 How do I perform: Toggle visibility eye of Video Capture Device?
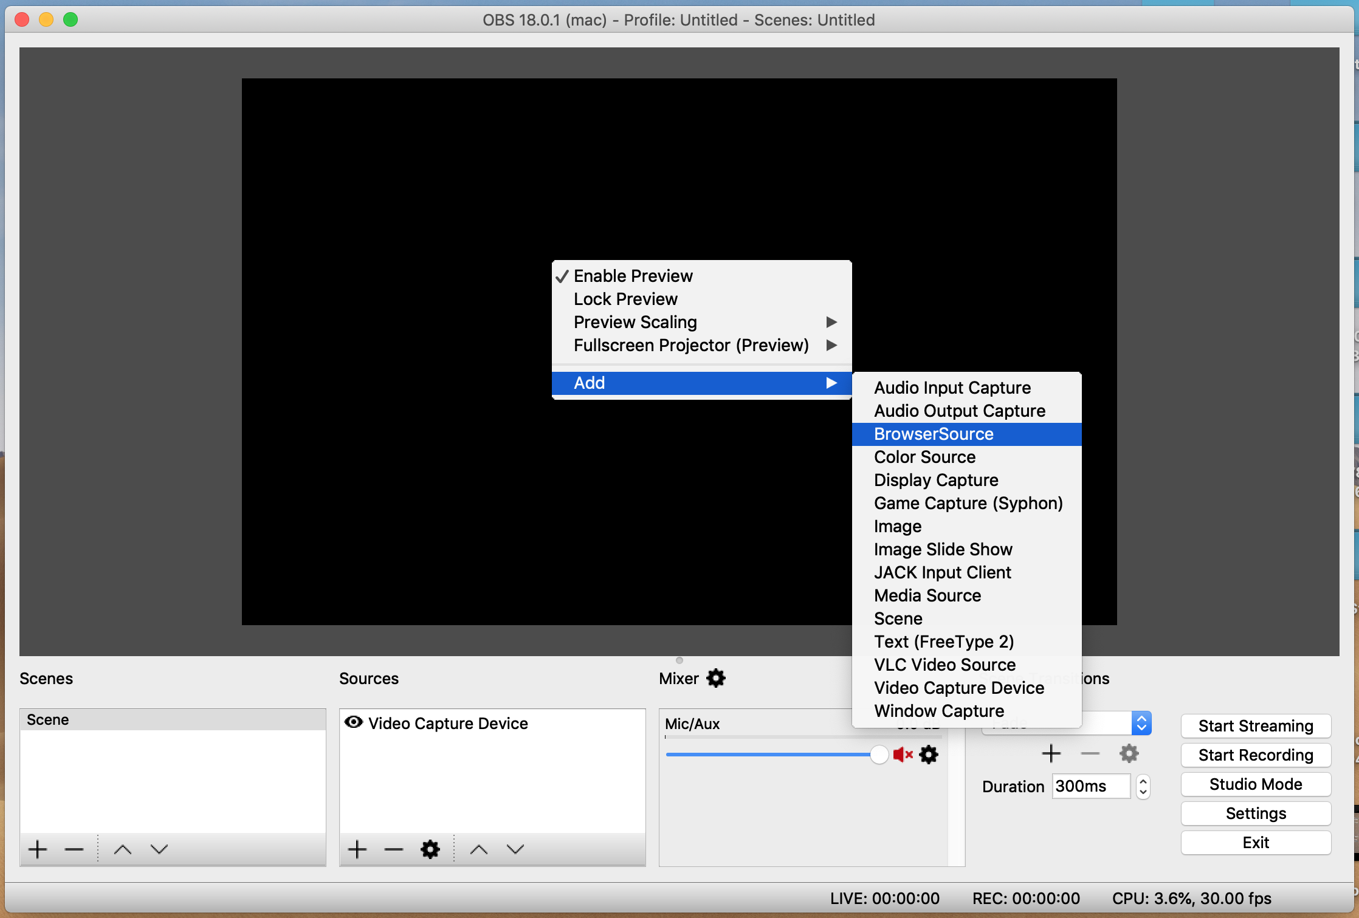(354, 722)
